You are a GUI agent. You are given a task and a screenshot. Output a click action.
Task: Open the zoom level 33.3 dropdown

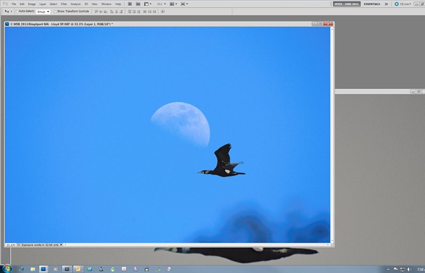click(x=161, y=4)
